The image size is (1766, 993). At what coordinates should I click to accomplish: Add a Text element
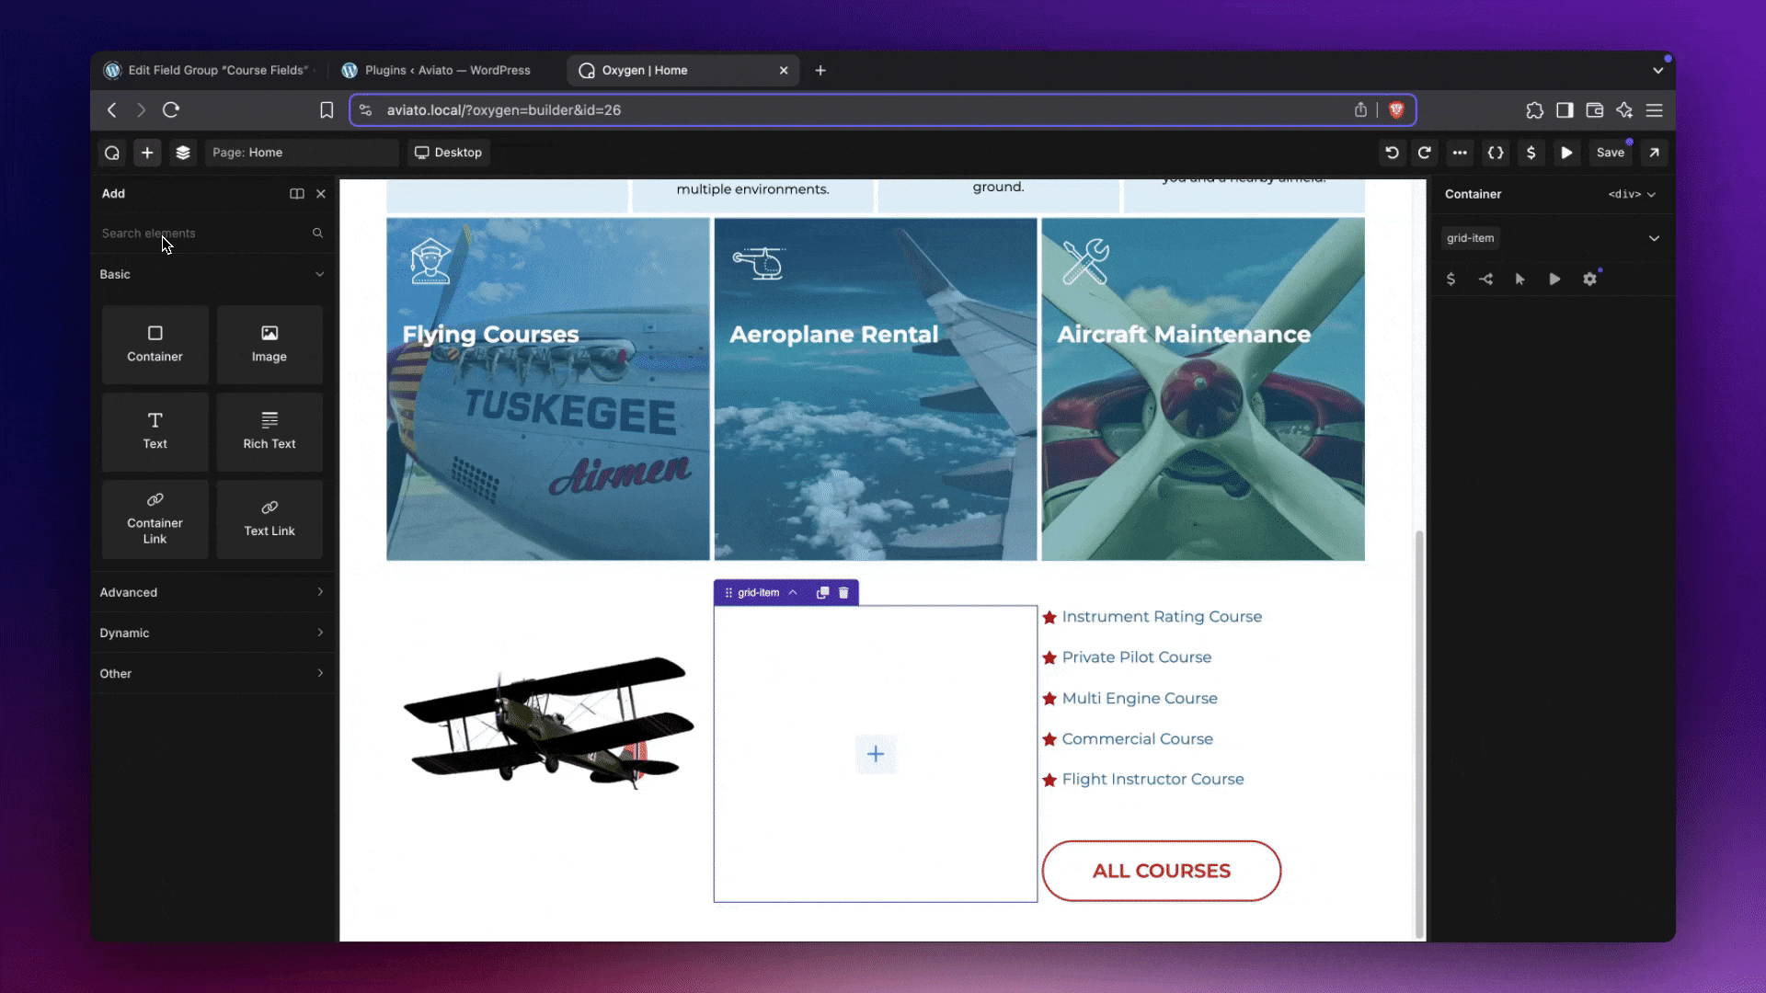pos(155,432)
